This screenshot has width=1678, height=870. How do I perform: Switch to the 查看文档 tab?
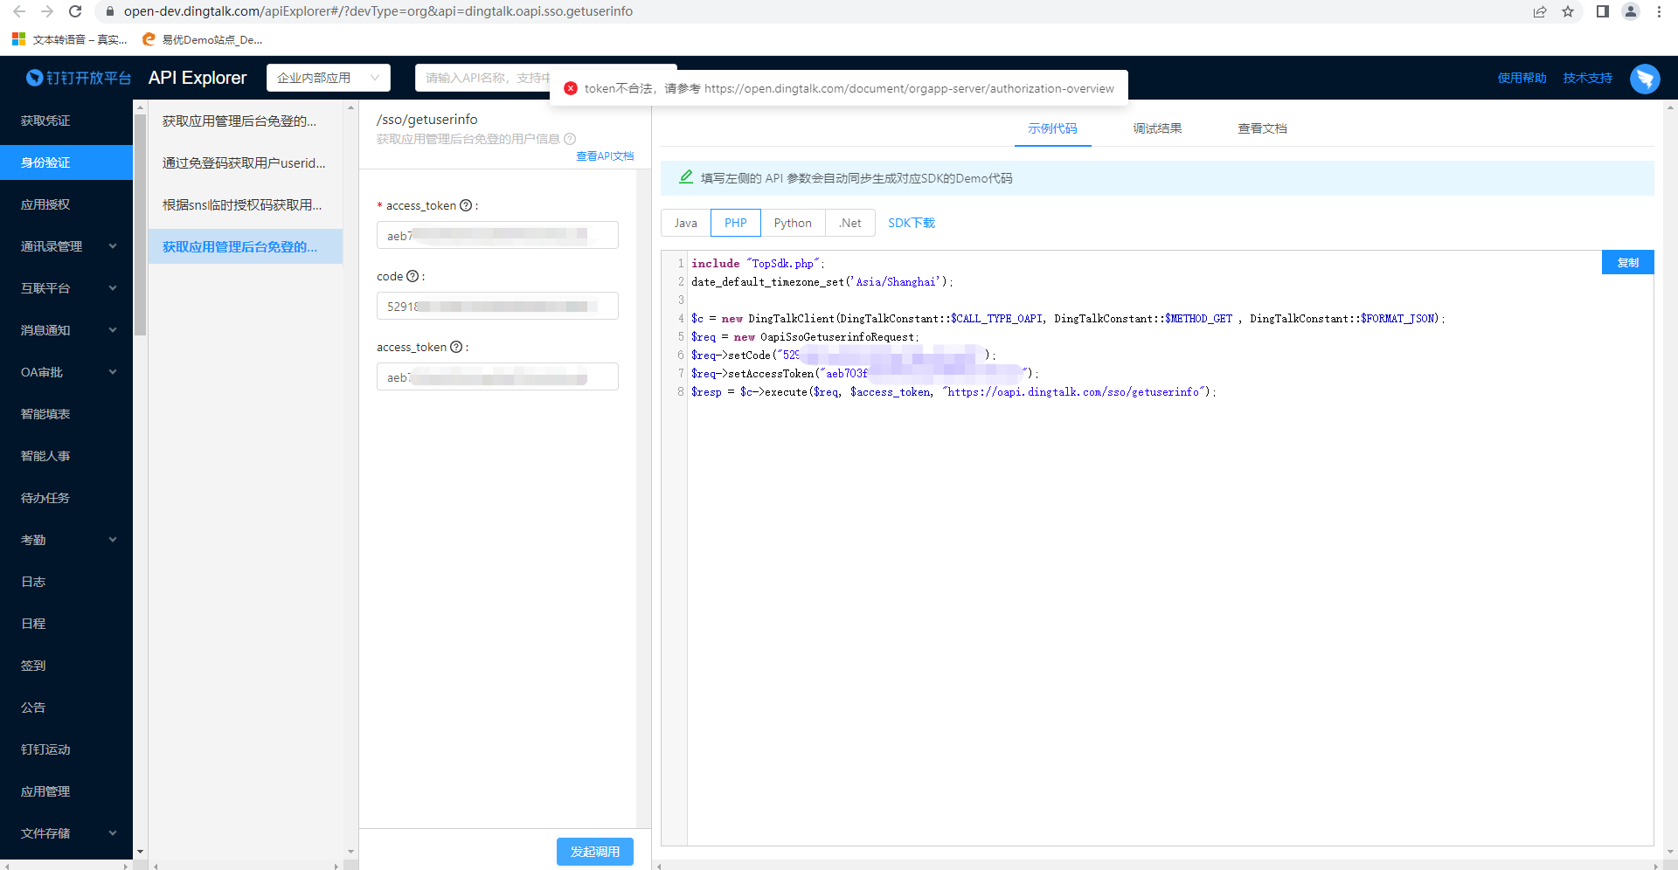point(1262,128)
